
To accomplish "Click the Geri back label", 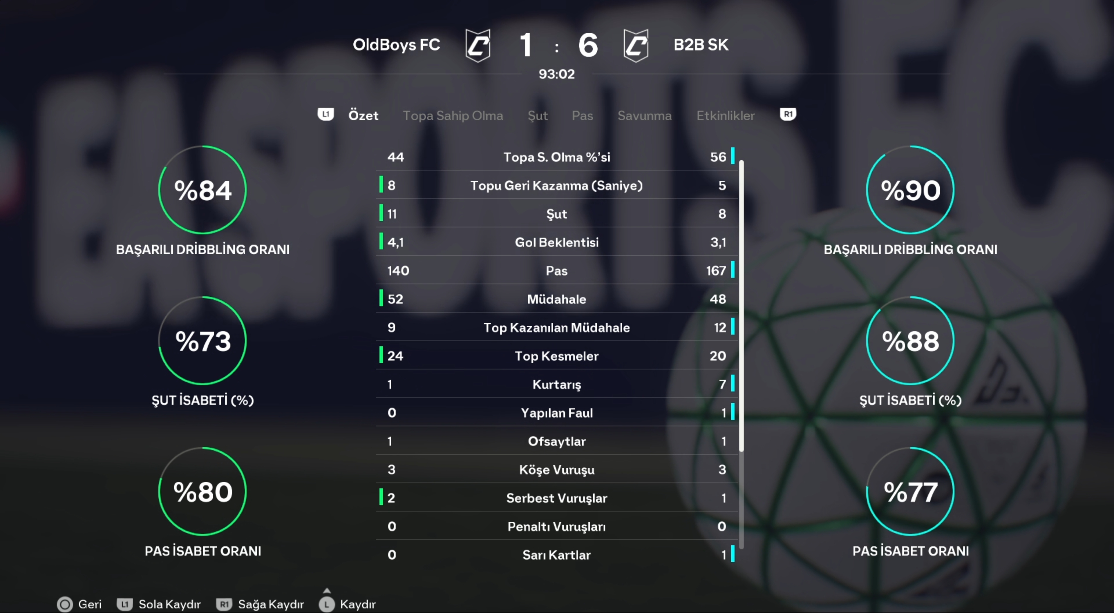I will click(x=90, y=604).
